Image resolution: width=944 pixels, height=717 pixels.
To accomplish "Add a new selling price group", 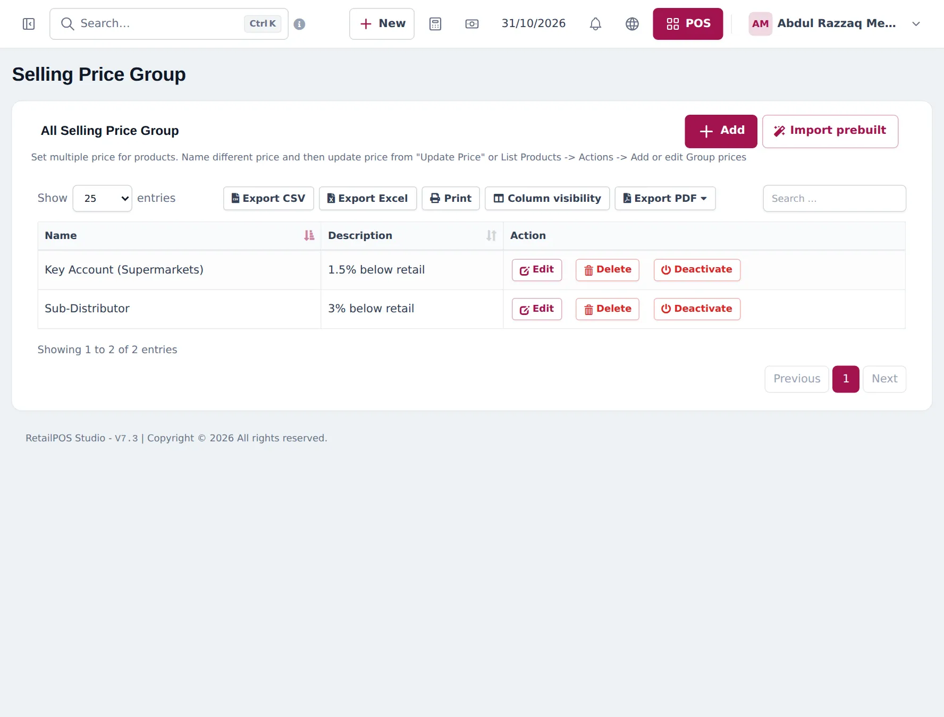I will (x=721, y=131).
